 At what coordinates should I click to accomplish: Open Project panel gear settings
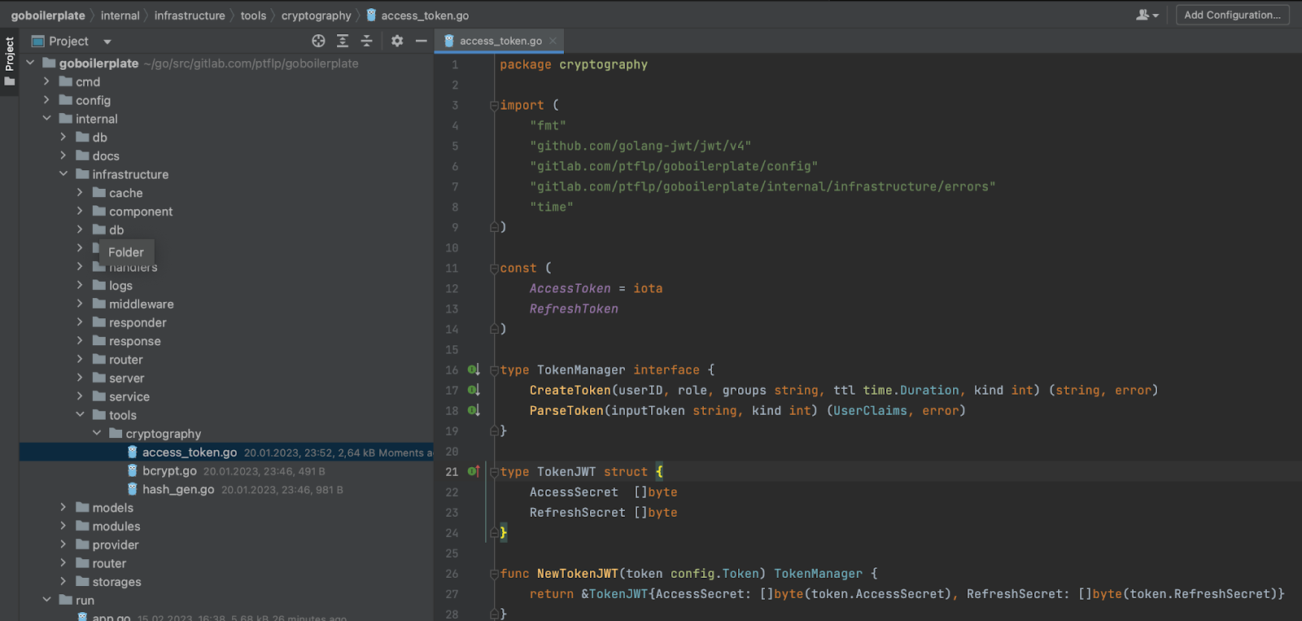pyautogui.click(x=397, y=41)
